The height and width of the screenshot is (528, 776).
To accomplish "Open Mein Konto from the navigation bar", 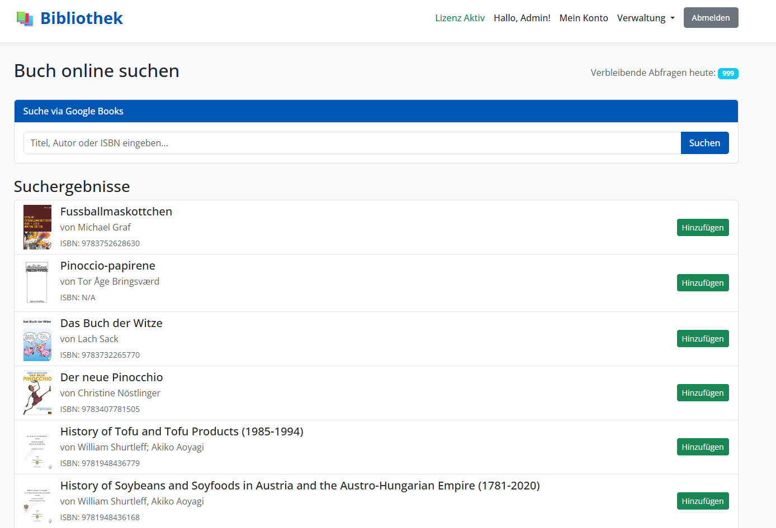I will (x=584, y=18).
